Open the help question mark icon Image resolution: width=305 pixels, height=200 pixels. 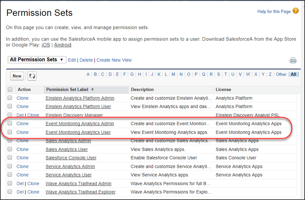(295, 11)
